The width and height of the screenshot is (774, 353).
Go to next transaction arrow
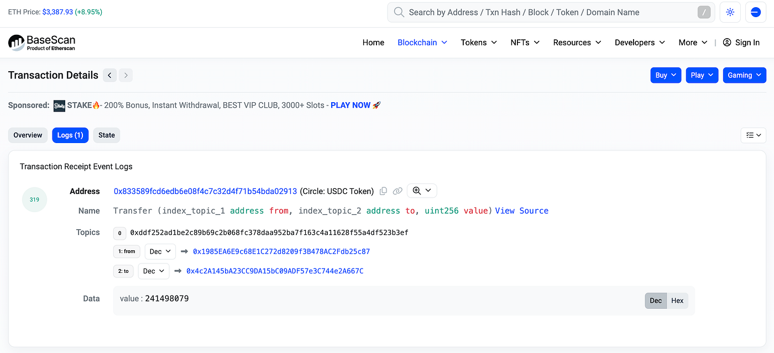[126, 75]
